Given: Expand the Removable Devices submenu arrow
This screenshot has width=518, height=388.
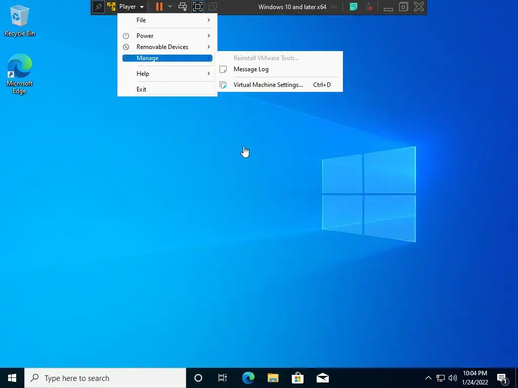Looking at the screenshot, I should click(x=208, y=47).
